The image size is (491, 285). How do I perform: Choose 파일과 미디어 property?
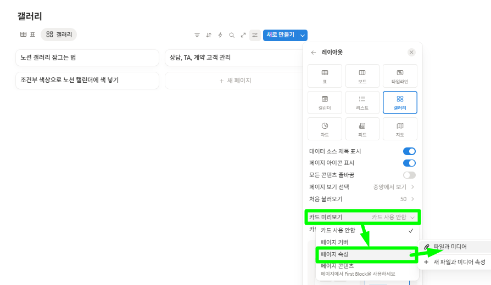[455, 247]
